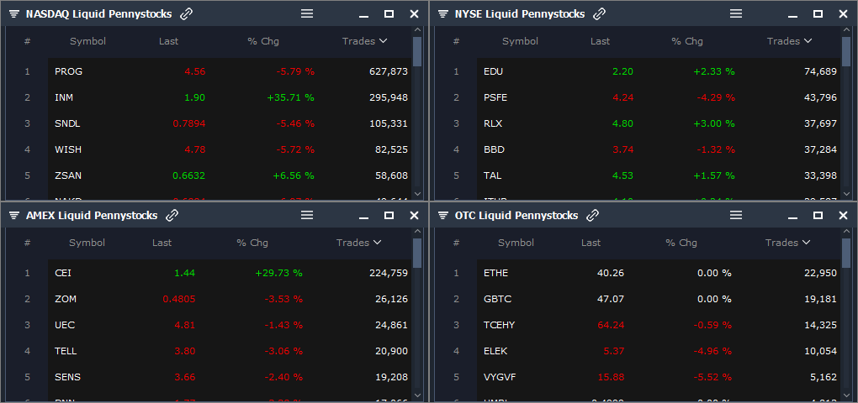Select the RLX symbol in NYSE list
This screenshot has height=403, width=858.
[x=493, y=124]
